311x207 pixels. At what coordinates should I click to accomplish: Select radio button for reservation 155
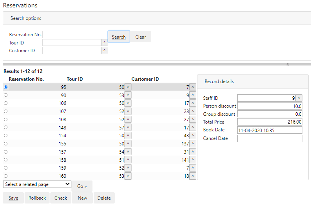click(x=5, y=143)
